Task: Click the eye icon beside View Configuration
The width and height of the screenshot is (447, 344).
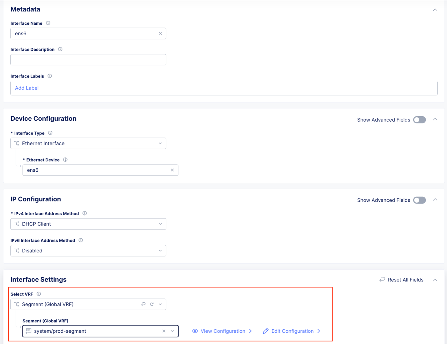Action: click(x=195, y=331)
